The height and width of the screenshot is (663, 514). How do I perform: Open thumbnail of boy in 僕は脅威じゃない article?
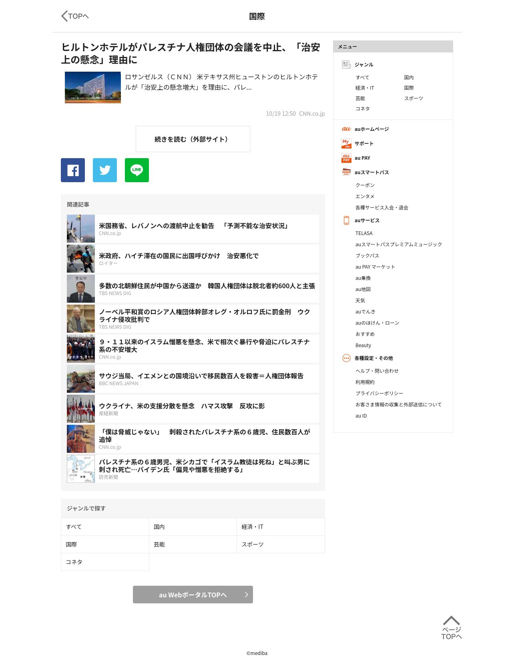81,439
